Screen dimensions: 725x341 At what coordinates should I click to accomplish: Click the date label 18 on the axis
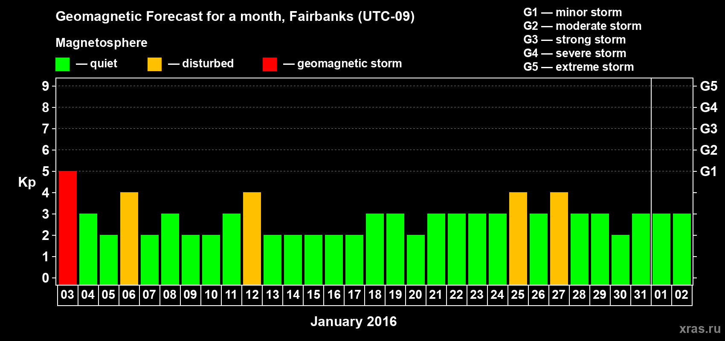(374, 295)
